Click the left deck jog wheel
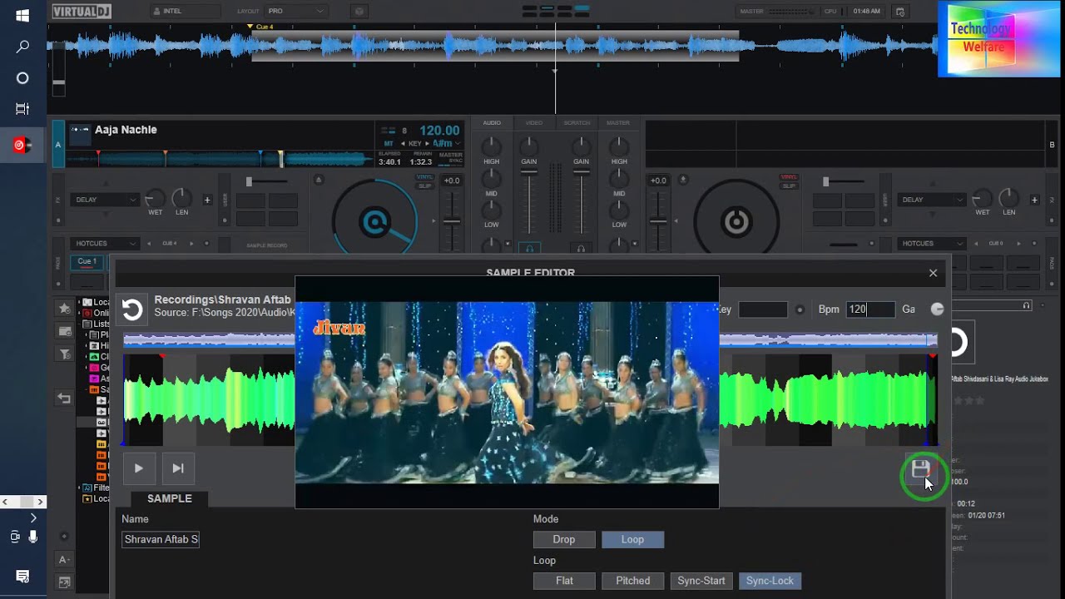1065x599 pixels. (x=374, y=221)
